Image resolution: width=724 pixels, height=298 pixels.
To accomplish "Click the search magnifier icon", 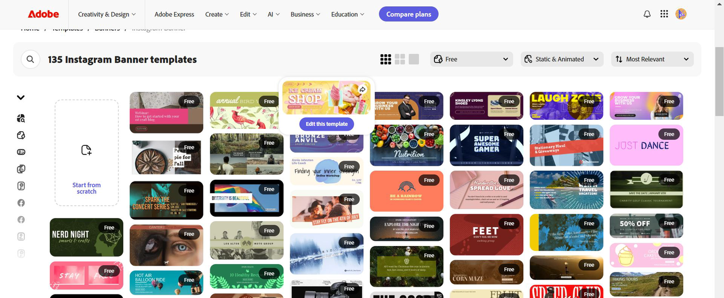I will (x=31, y=59).
